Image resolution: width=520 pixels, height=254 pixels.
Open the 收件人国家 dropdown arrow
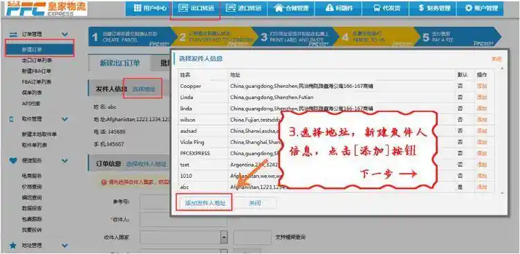[x=224, y=237]
